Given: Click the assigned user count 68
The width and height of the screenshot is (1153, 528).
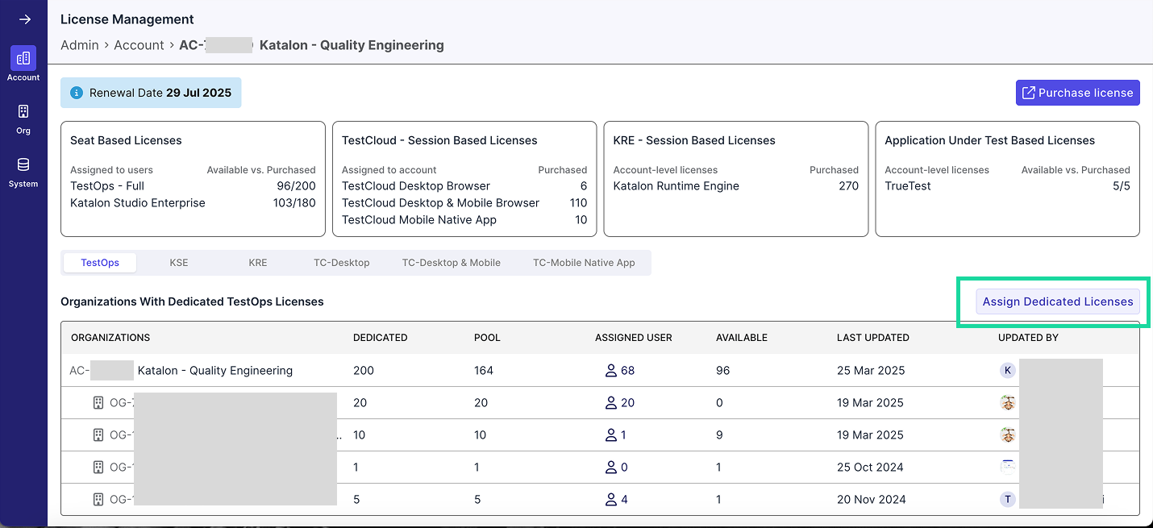Looking at the screenshot, I should point(620,371).
